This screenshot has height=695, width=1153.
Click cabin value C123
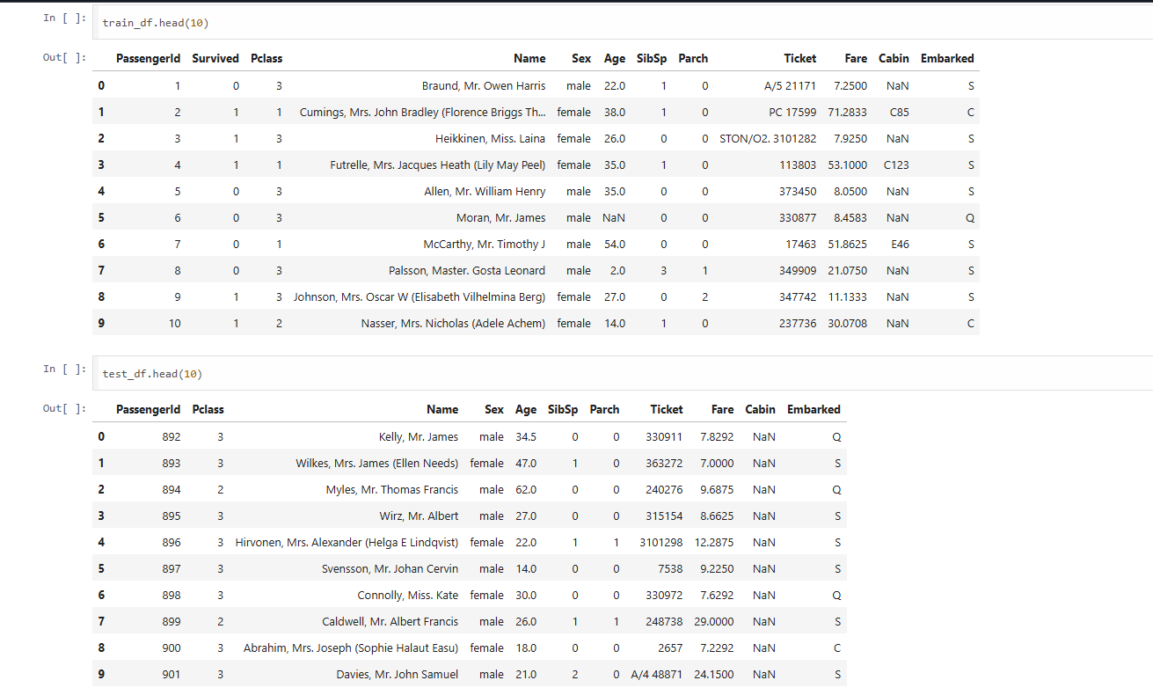coord(896,165)
